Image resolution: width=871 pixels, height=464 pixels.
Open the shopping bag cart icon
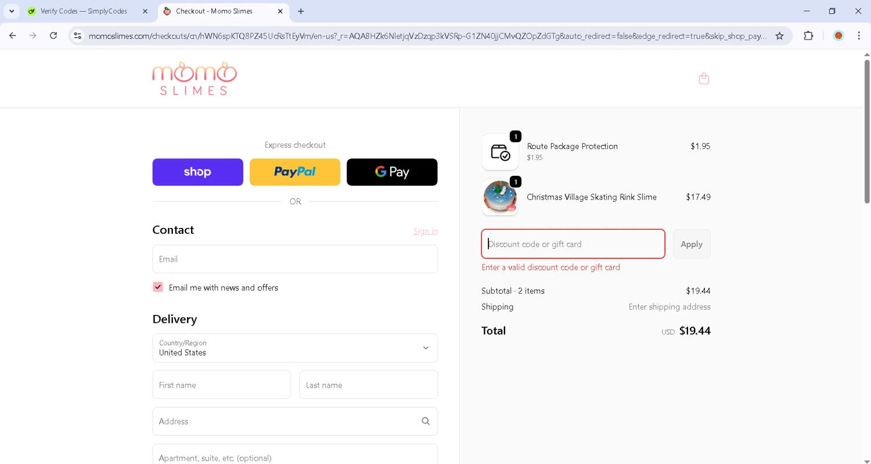click(x=704, y=78)
